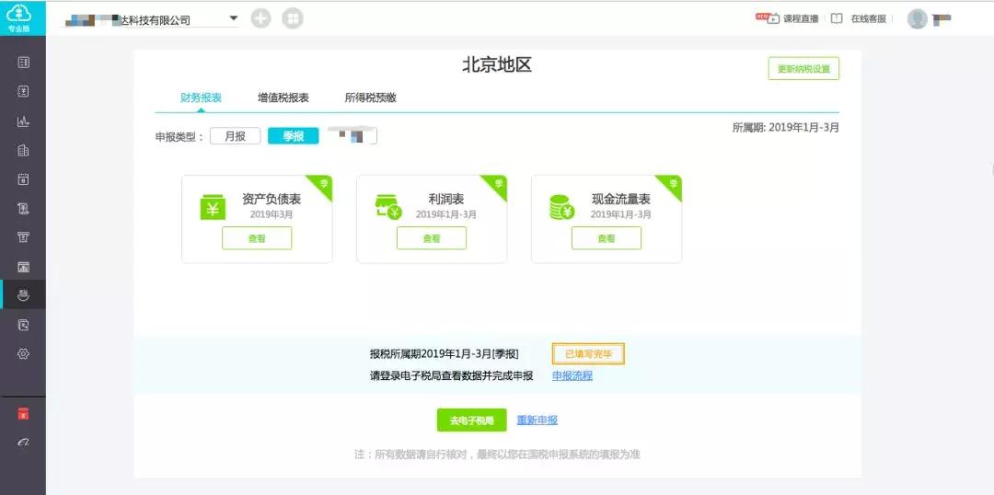The image size is (994, 495).
Task: Open the 申报流程 link
Action: tap(572, 375)
